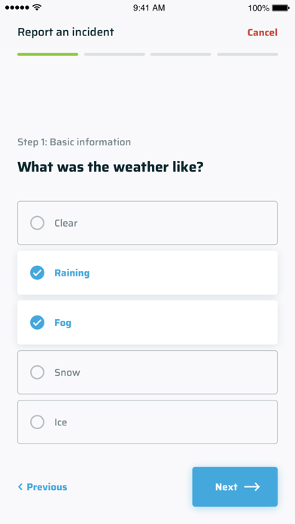The image size is (295, 524).
Task: Uncheck the blue checkmark next to Fog
Action: [37, 322]
